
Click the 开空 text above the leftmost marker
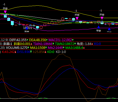pyautogui.click(x=5, y=9)
